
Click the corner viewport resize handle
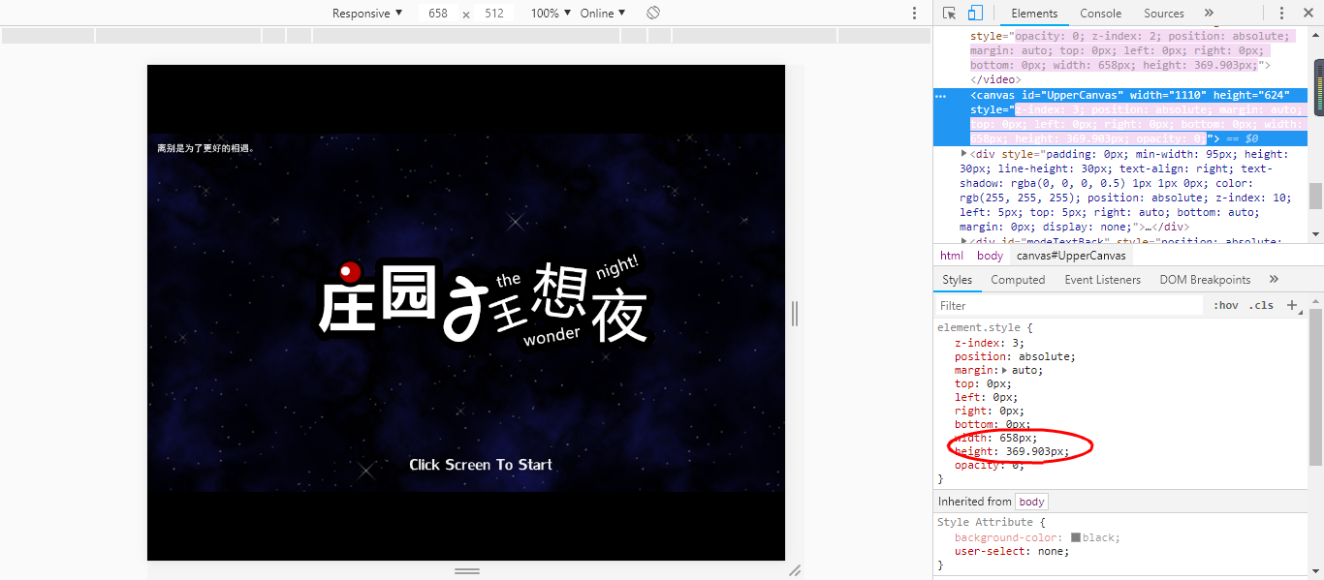(x=795, y=570)
